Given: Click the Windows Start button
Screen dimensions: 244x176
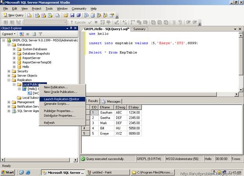Looking at the screenshot, I should (8, 172).
